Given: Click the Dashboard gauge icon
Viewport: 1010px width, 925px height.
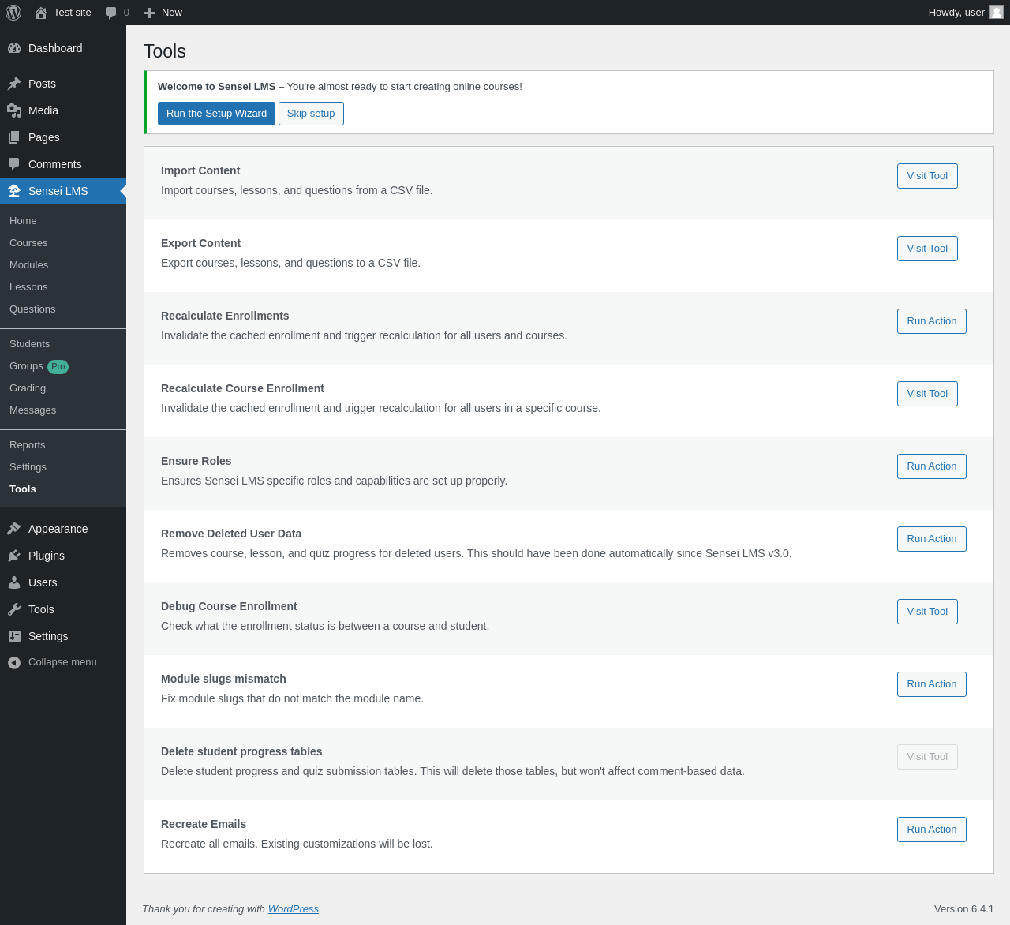Looking at the screenshot, I should [14, 48].
